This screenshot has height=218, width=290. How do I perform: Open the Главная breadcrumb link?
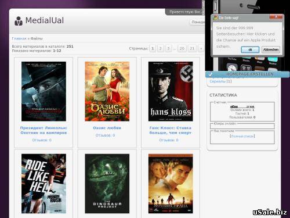tap(19, 38)
